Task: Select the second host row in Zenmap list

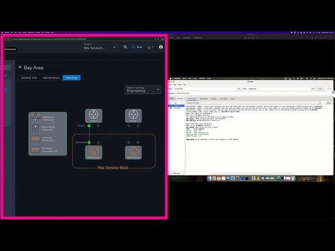Action: click(176, 108)
